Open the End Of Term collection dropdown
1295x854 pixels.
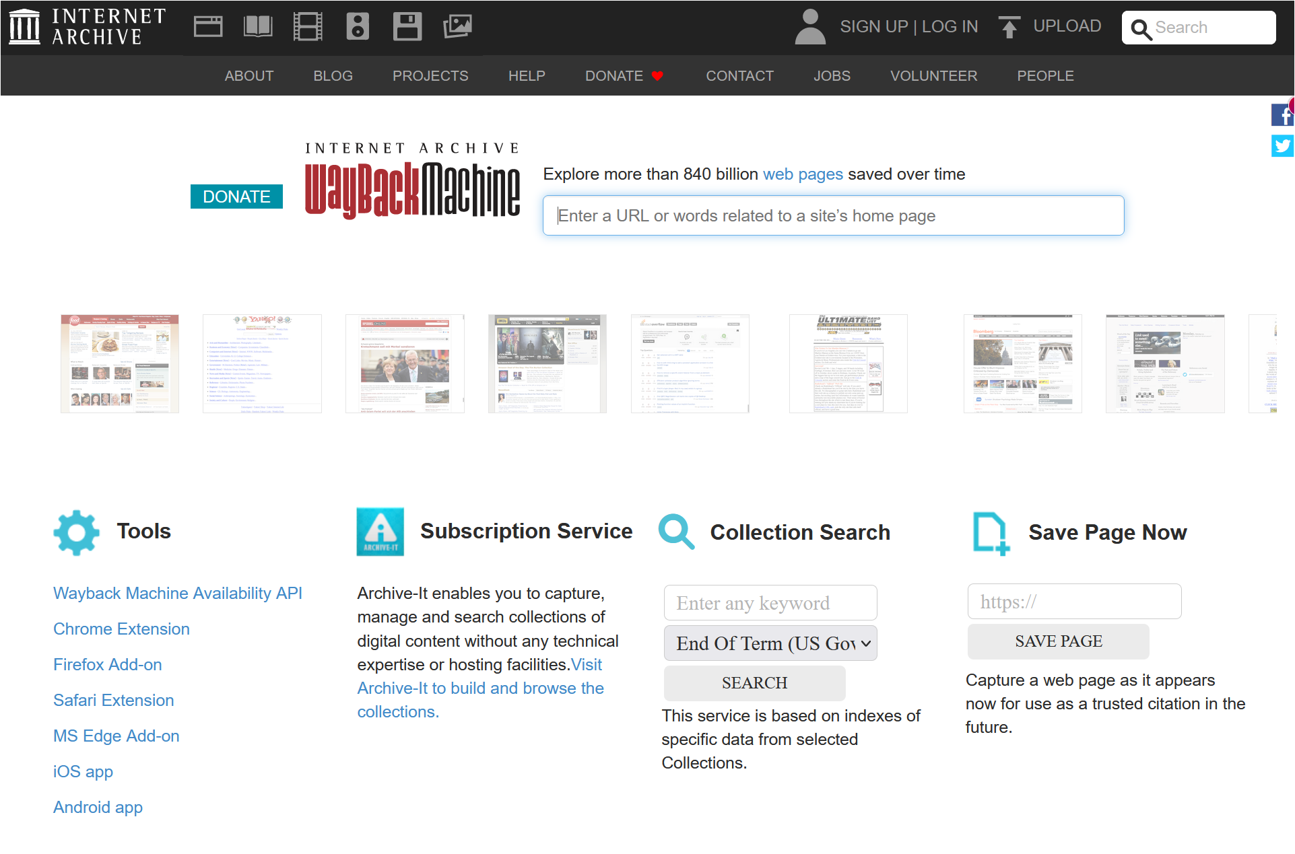770,643
